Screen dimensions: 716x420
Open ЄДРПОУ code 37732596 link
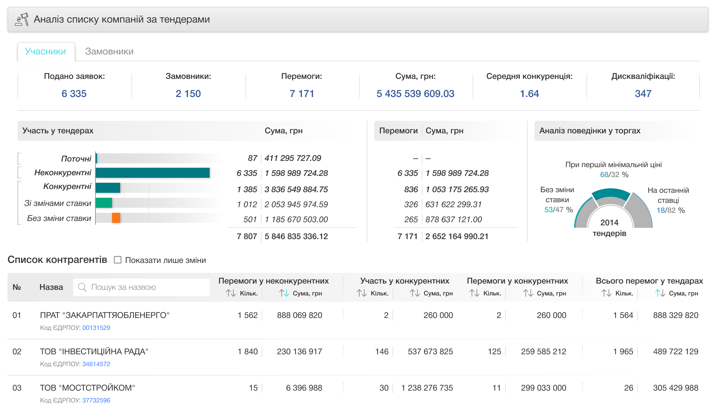[x=96, y=400]
